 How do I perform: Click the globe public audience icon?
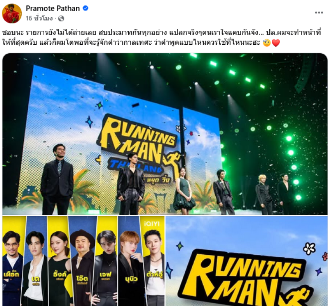(61, 18)
